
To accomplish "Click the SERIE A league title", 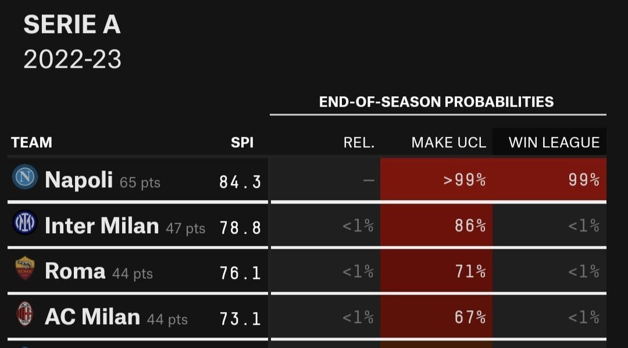I will pos(72,25).
